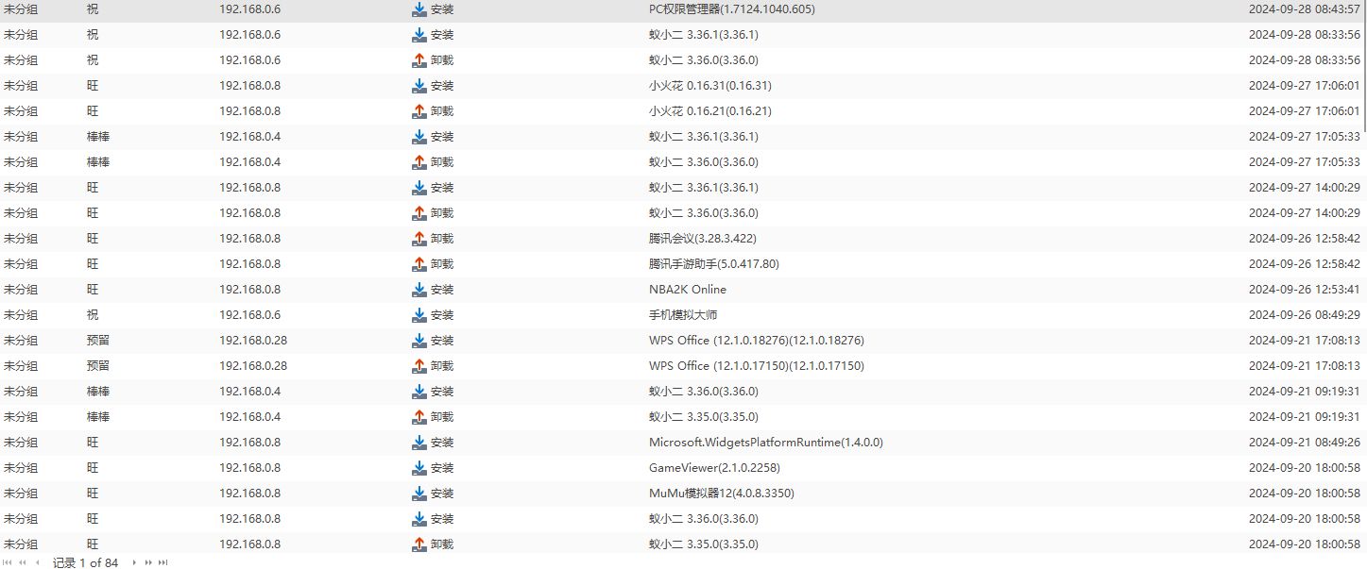
Task: Select the GameViewer(2.1.0.2258) entry
Action: pyautogui.click(x=714, y=468)
